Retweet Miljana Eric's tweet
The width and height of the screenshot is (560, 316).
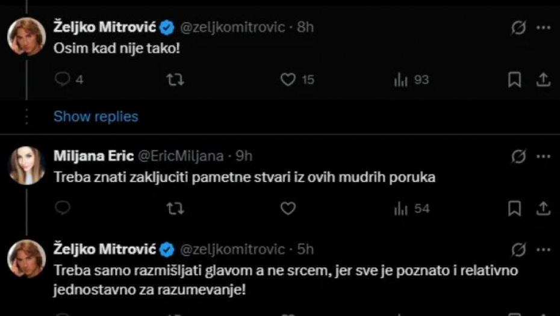pyautogui.click(x=175, y=208)
